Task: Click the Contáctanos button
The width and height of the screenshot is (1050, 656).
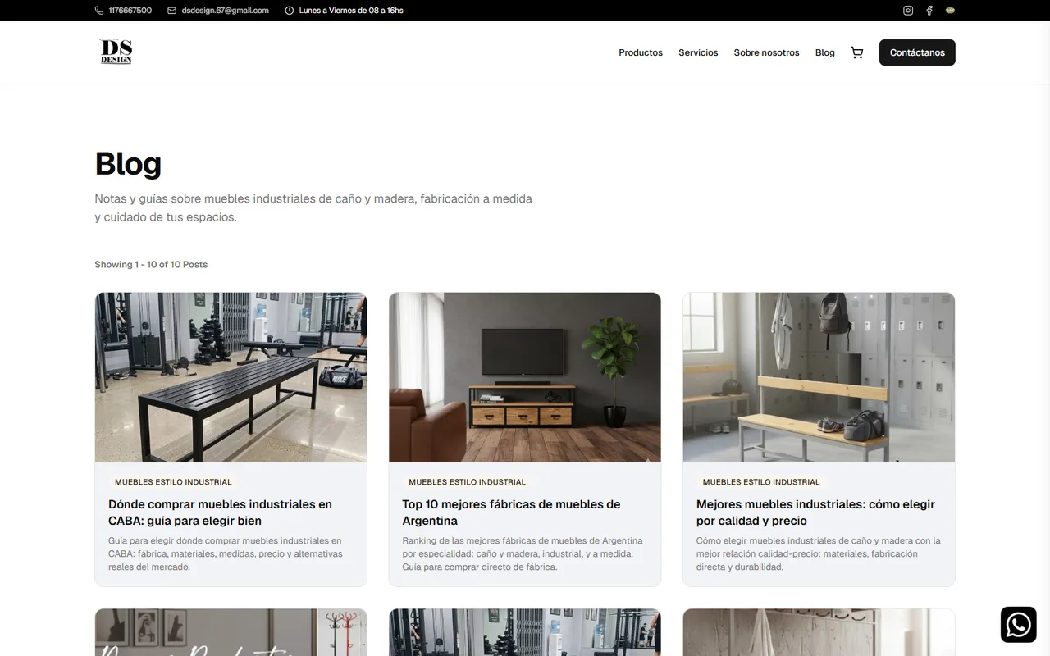Action: (917, 52)
